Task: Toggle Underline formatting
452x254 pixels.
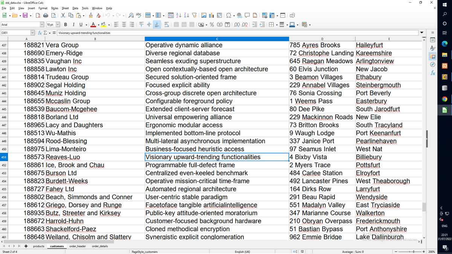Action: click(80, 25)
